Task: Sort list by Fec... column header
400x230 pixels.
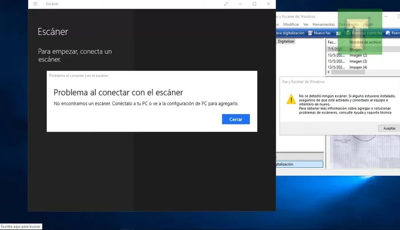Action: click(333, 42)
